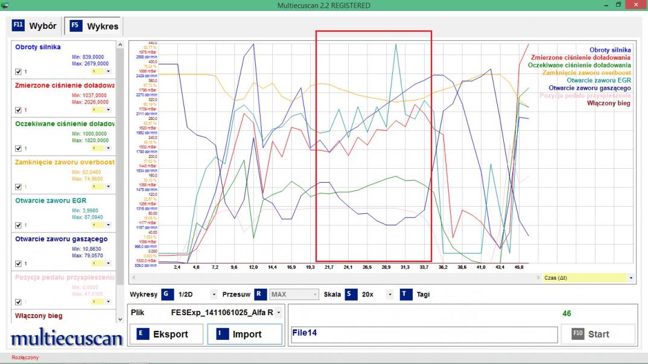
Task: Open the Czas (Δt) axis dropdown
Action: tap(631, 278)
